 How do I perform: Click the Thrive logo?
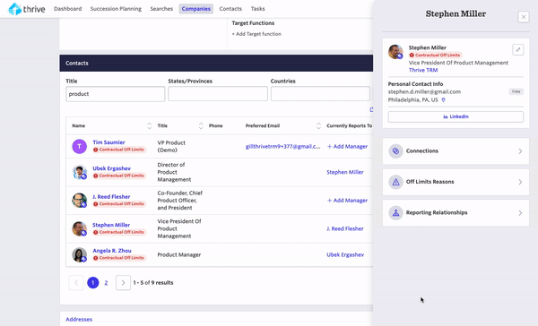pos(26,9)
